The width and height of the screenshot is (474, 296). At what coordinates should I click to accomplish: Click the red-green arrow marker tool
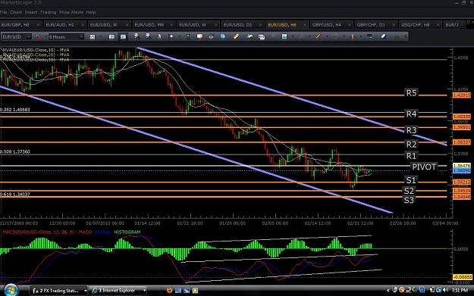point(353,36)
